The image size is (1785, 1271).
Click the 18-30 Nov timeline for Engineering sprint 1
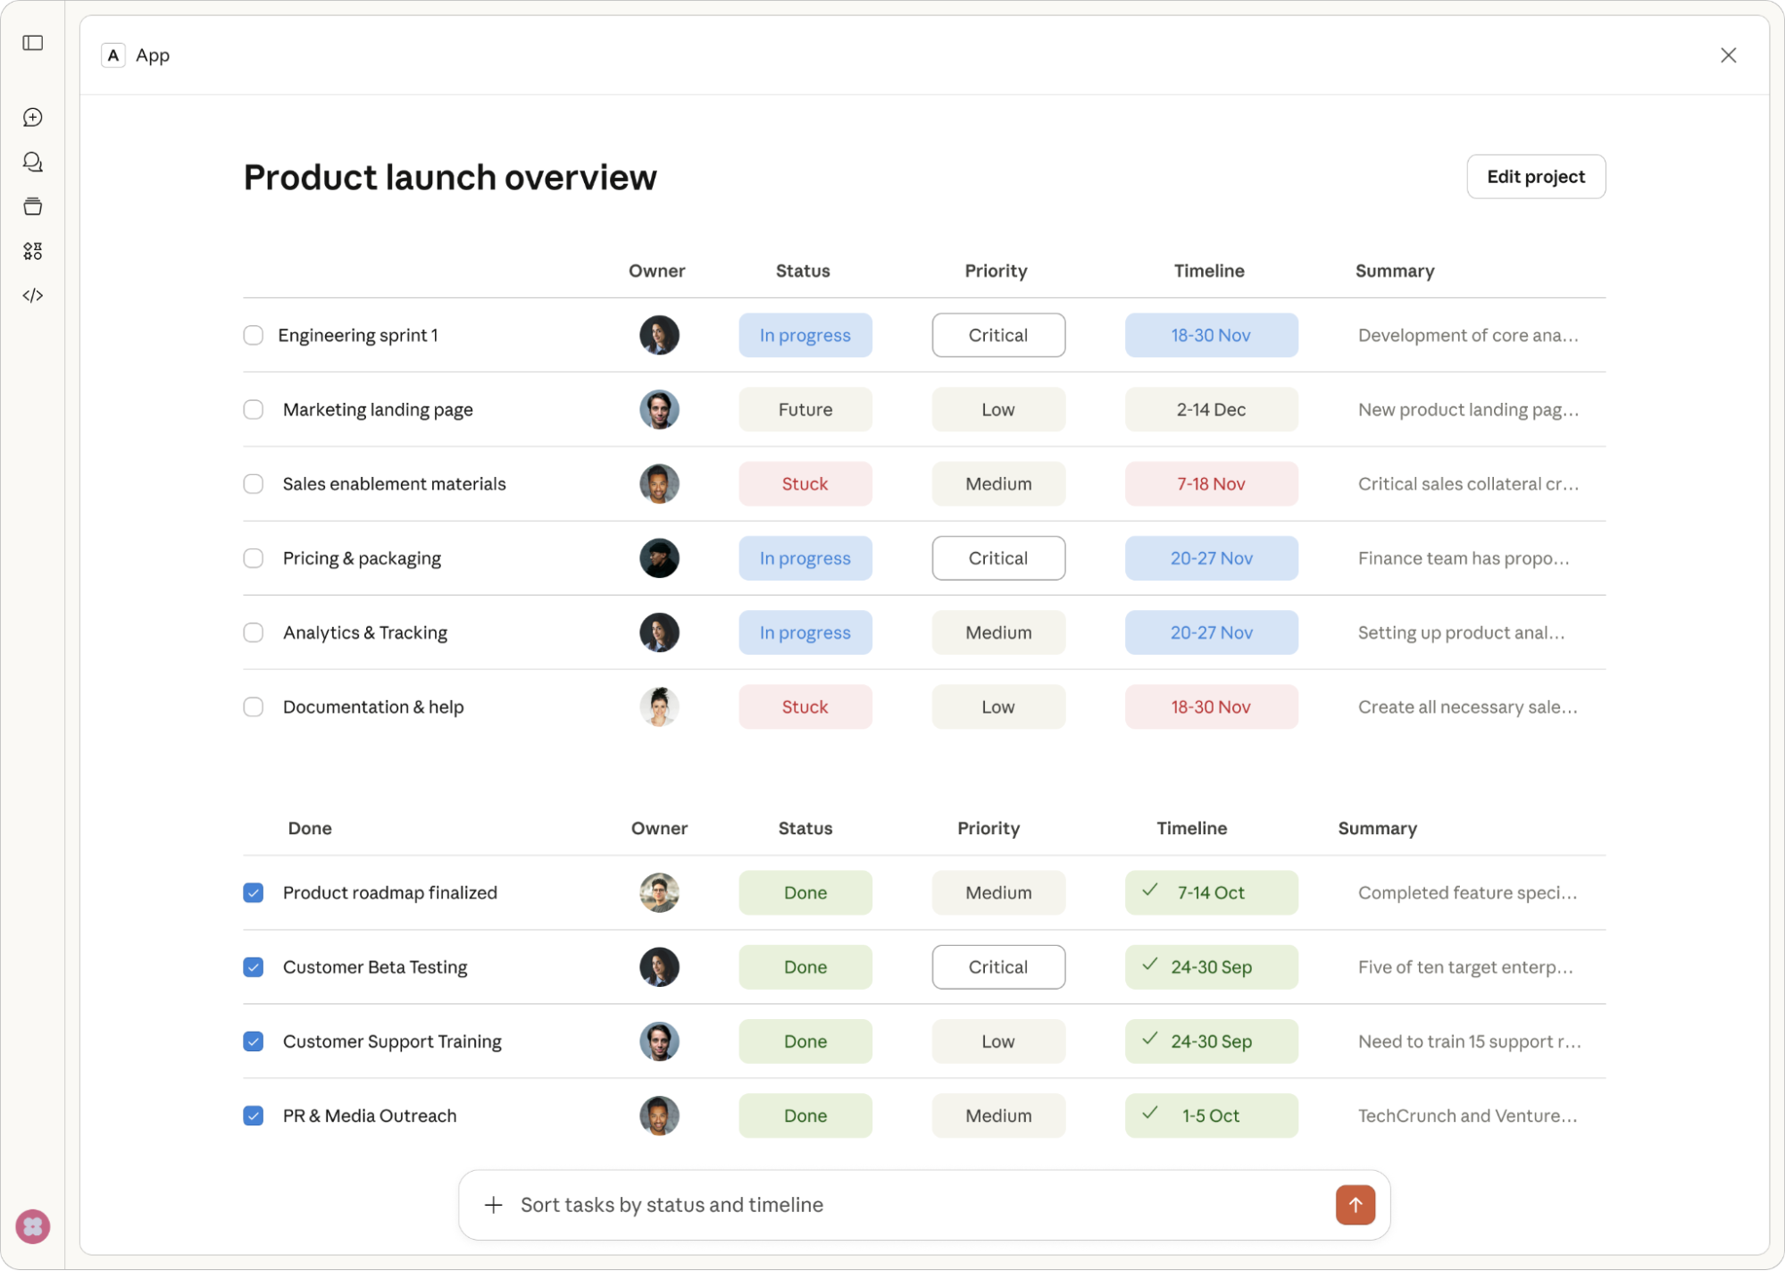1211,335
